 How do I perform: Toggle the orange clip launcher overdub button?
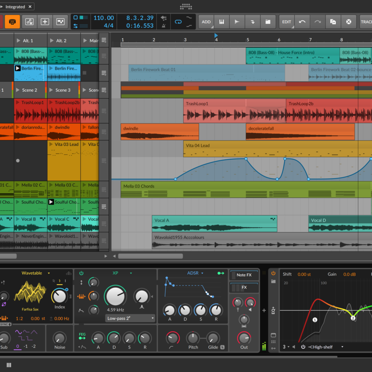12,22
